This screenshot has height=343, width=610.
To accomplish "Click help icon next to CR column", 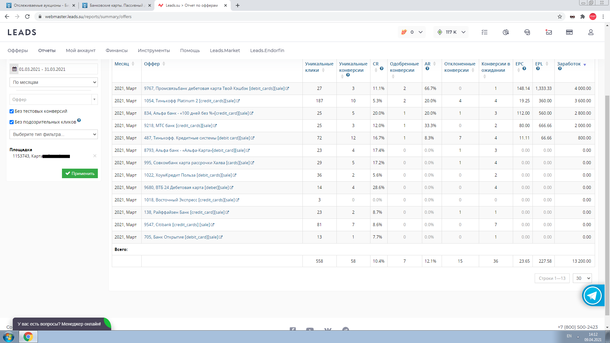I will [x=382, y=69].
